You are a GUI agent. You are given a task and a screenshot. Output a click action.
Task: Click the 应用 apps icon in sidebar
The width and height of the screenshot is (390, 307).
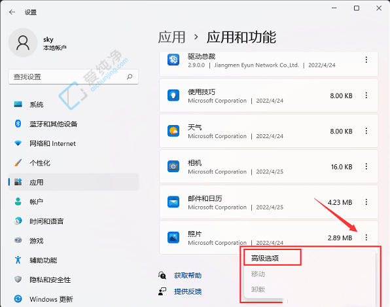(18, 182)
